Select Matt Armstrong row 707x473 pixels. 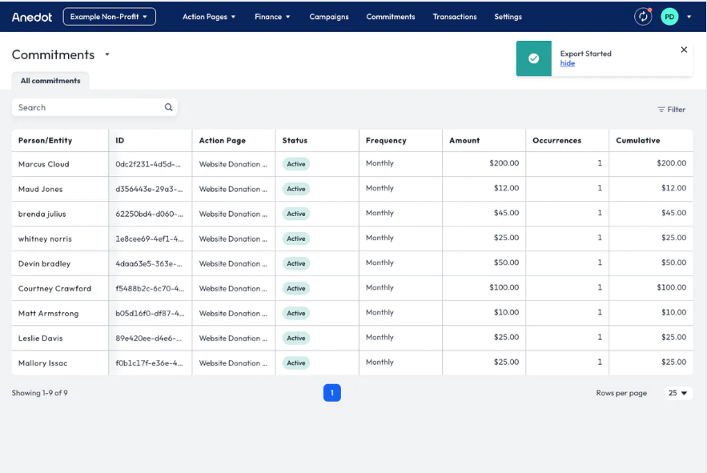[x=352, y=313]
